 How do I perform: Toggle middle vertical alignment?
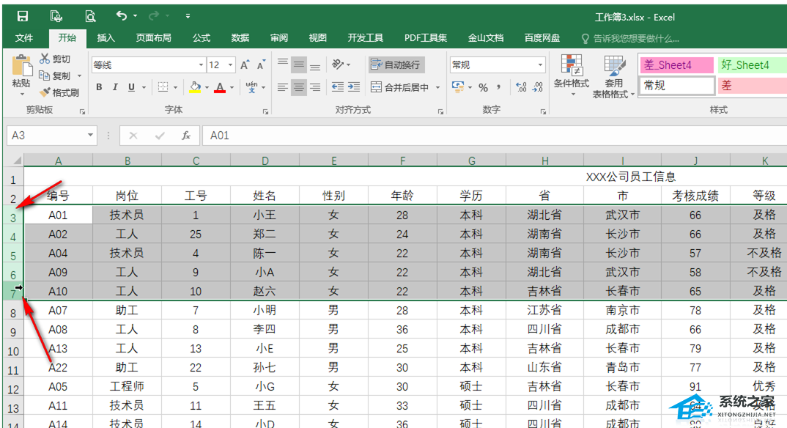pyautogui.click(x=299, y=64)
